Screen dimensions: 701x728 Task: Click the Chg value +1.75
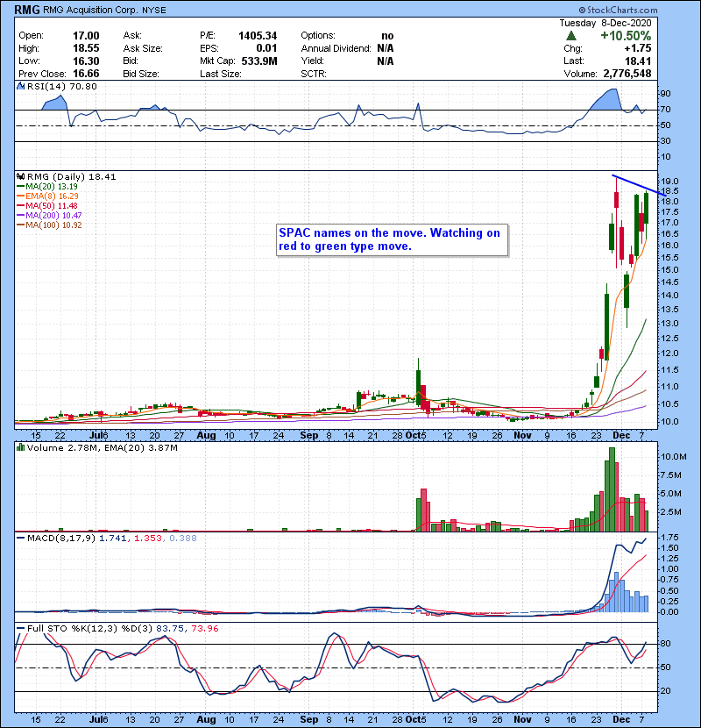pyautogui.click(x=637, y=48)
